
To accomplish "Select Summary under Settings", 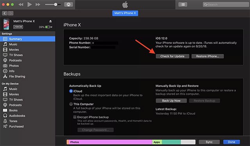I will [x=28, y=39].
